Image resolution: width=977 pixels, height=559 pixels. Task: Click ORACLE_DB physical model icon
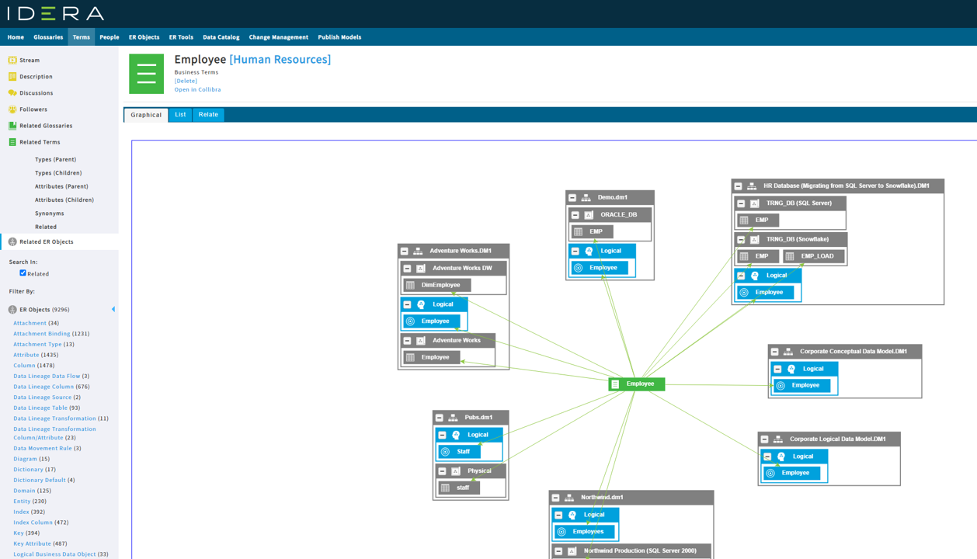(x=589, y=215)
